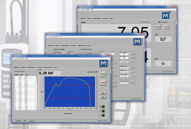This screenshot has height=129, width=191.
Task: Click STOP in the Digital Display window
Action: coord(167,27)
